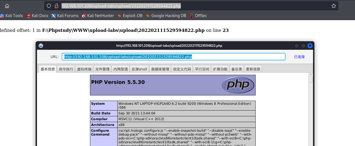Switch to the 反弹shell tab

(139, 69)
